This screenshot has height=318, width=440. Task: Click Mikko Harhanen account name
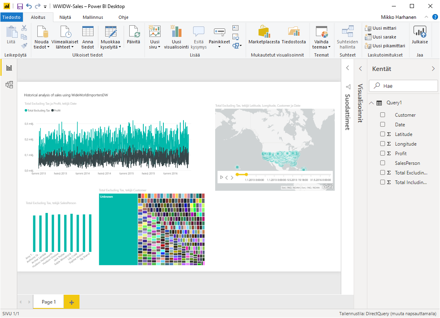point(399,17)
